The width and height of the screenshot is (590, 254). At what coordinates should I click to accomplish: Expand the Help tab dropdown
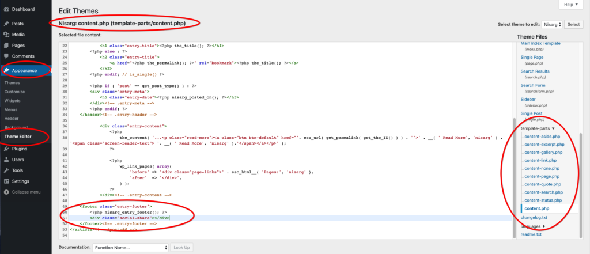click(571, 5)
